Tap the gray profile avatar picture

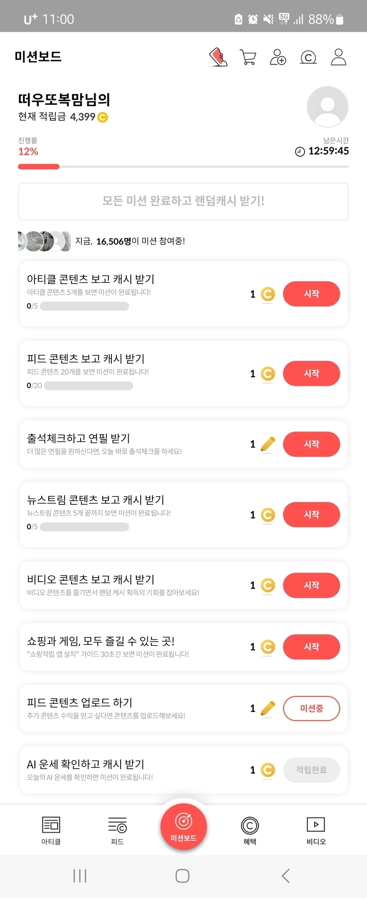327,107
